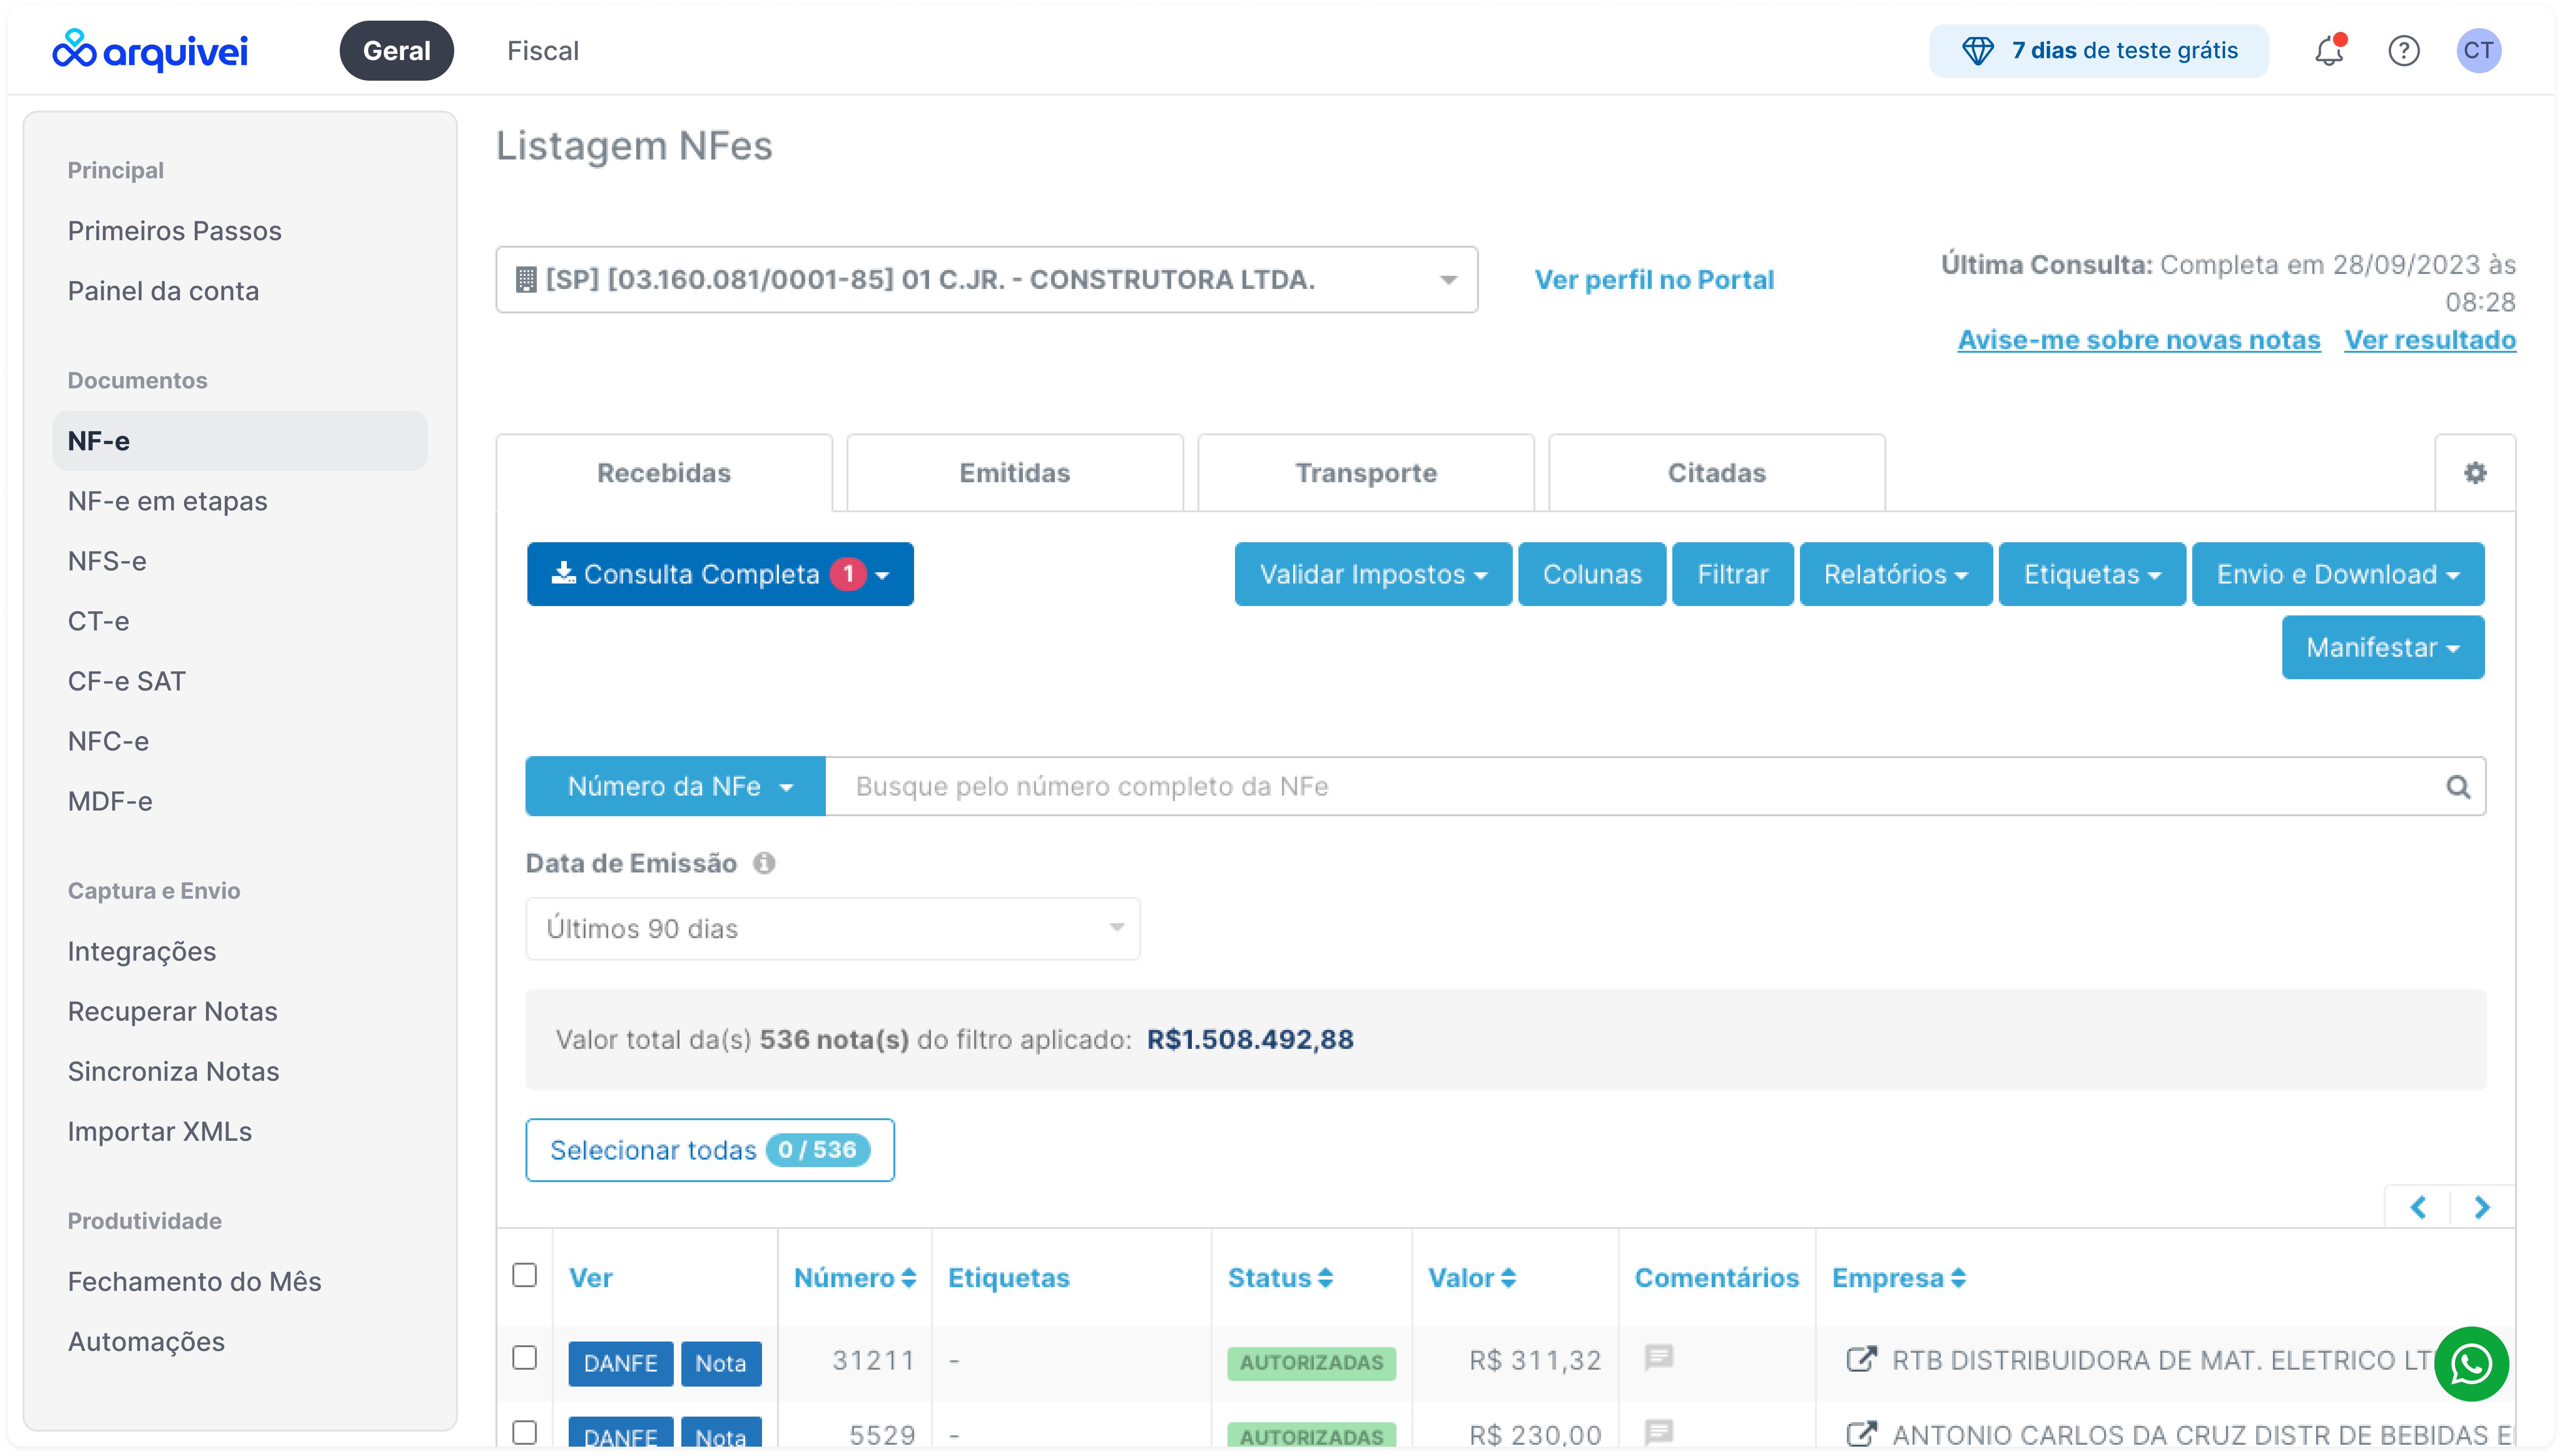
Task: Switch to Geral top tab
Action: pyautogui.click(x=396, y=50)
